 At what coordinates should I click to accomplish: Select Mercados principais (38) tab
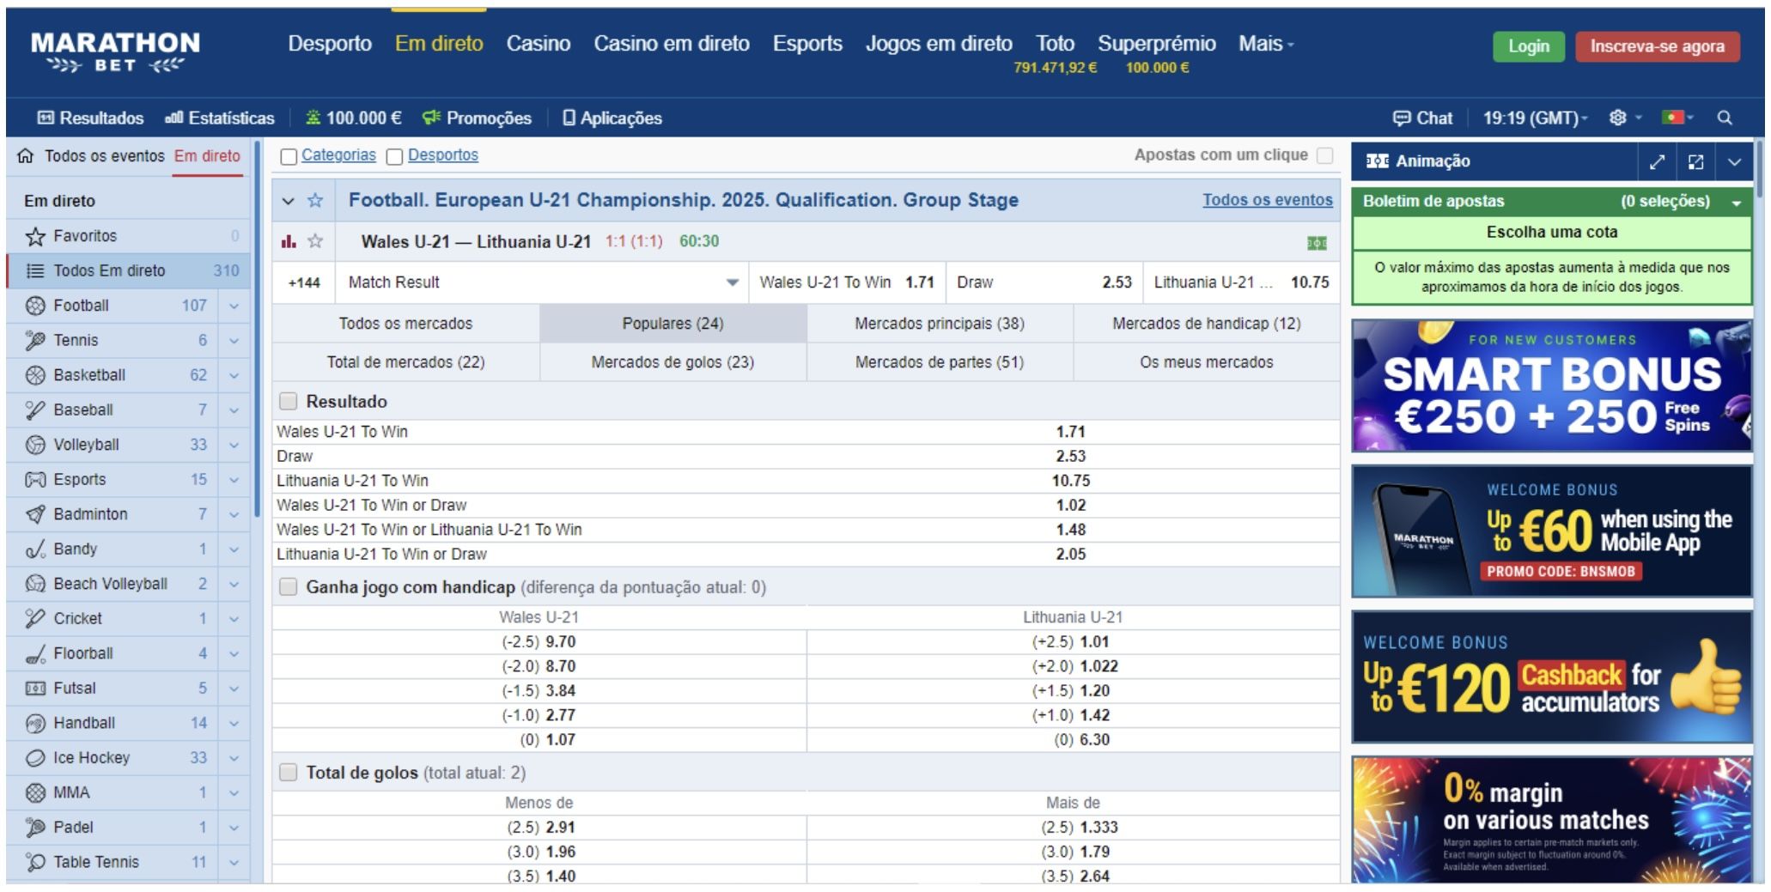click(940, 324)
